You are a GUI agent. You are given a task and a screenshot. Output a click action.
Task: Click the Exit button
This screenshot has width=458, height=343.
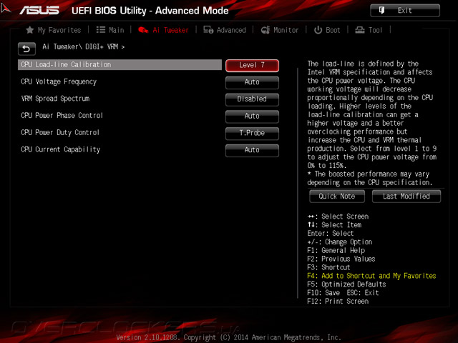pos(405,11)
